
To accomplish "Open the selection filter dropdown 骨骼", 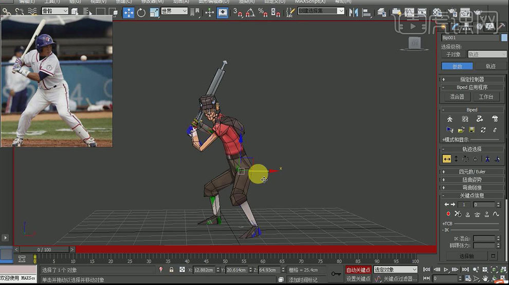I will coord(55,11).
